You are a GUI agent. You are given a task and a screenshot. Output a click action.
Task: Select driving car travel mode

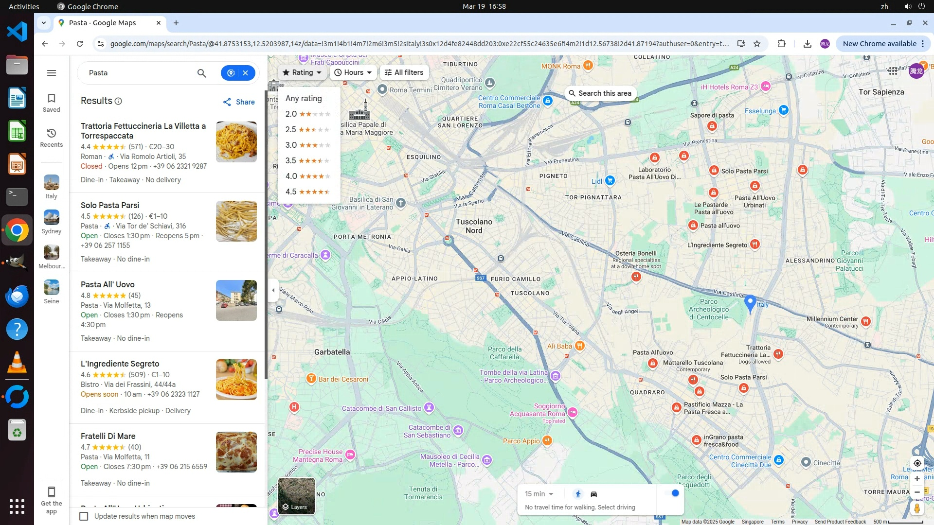pos(593,494)
